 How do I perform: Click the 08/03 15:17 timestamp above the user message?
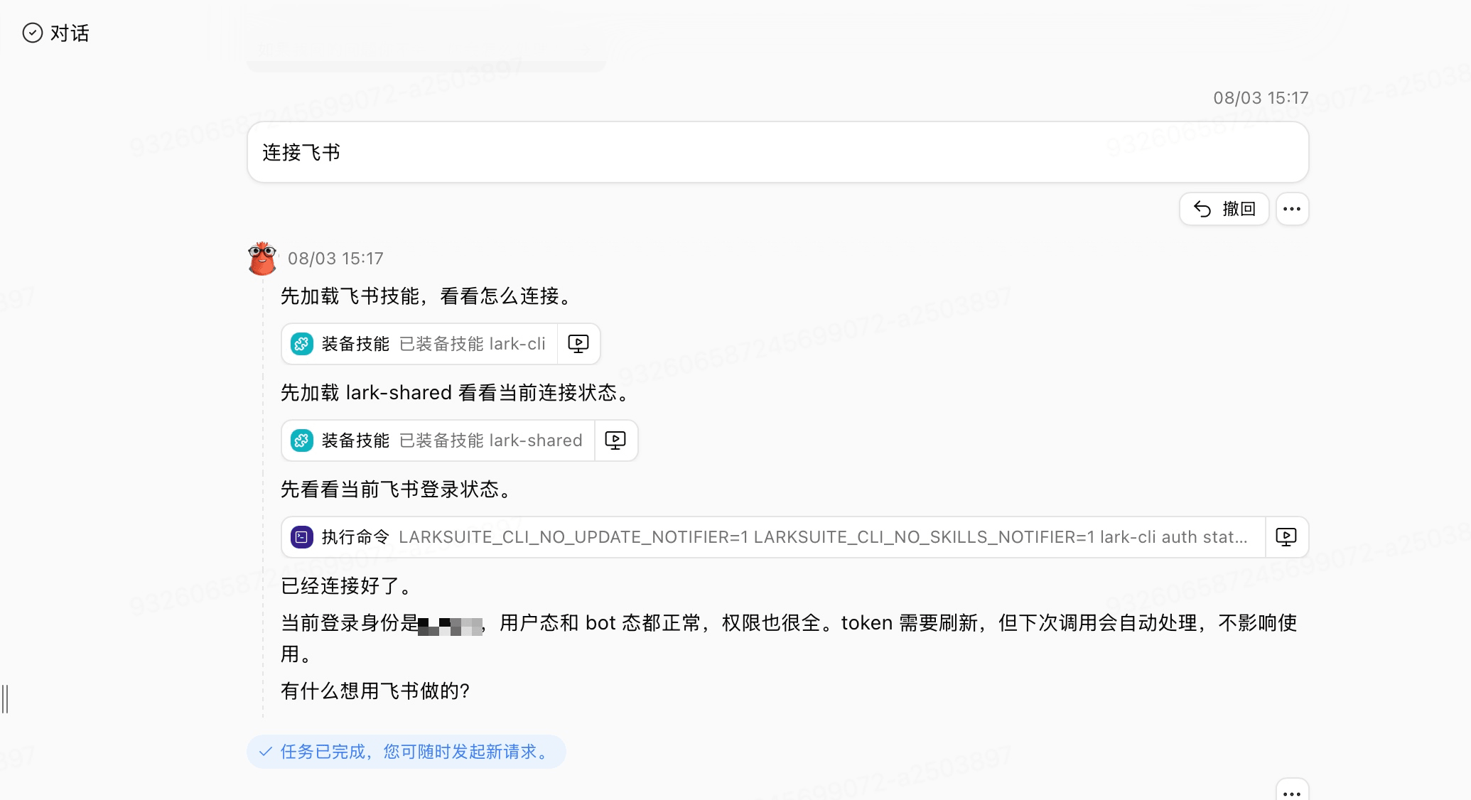click(x=1261, y=98)
